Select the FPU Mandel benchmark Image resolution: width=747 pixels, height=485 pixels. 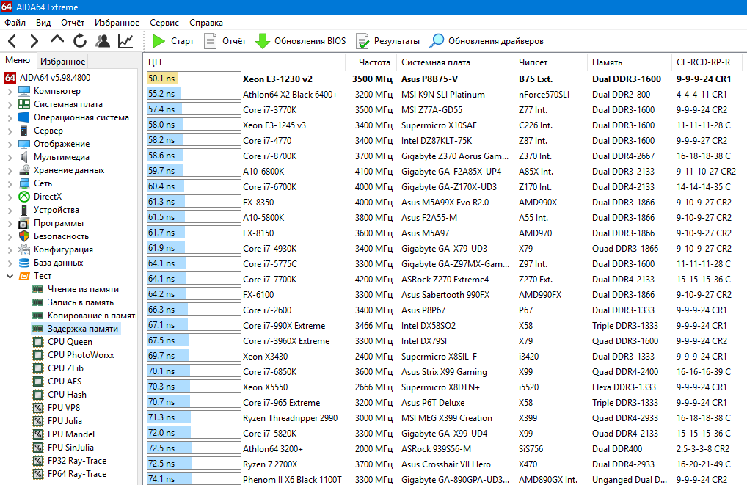pyautogui.click(x=63, y=434)
